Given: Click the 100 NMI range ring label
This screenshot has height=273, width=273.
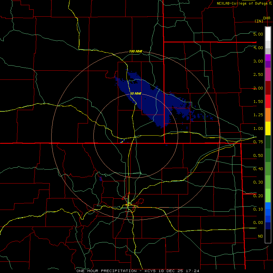Looking at the screenshot, I should [136, 51].
